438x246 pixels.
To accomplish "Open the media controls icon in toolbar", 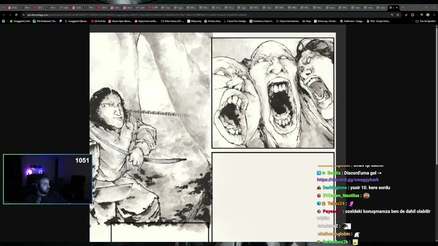I will click(422, 15).
